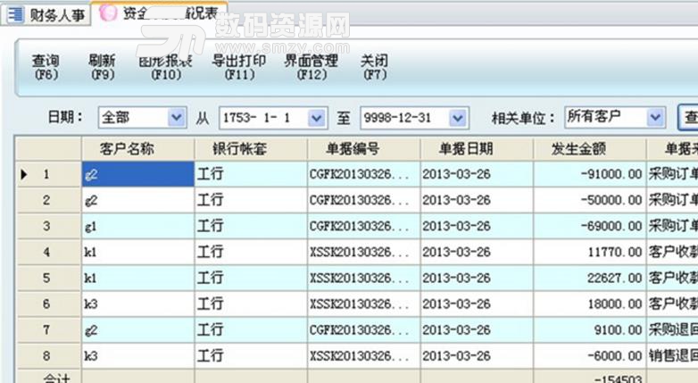
Task: Click customer g1 in row 3
Action: [138, 226]
